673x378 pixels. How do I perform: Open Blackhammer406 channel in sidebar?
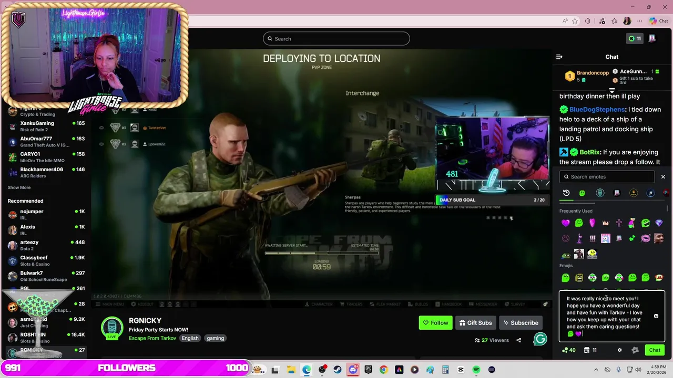pos(46,172)
